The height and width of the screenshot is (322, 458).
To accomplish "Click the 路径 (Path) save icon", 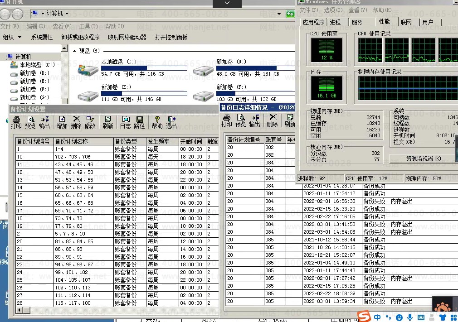I will tap(139, 122).
